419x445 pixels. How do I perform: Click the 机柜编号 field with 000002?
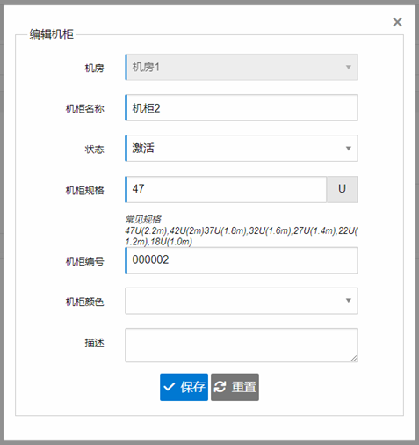(242, 260)
